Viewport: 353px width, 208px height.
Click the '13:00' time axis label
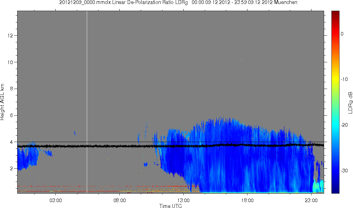point(183,200)
